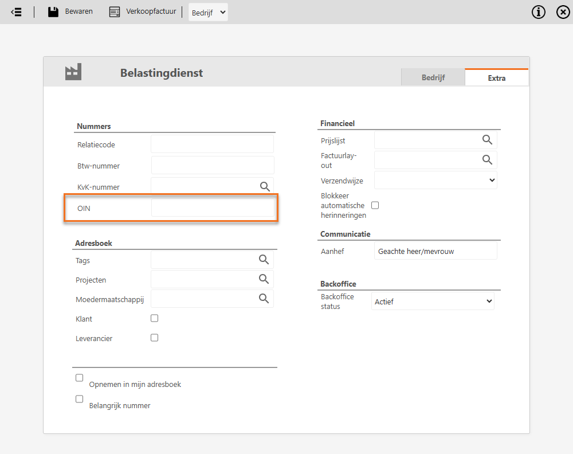Click the Tags search magnifier

pyautogui.click(x=264, y=260)
